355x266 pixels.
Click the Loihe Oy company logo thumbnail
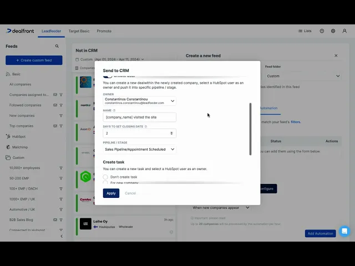(85, 224)
